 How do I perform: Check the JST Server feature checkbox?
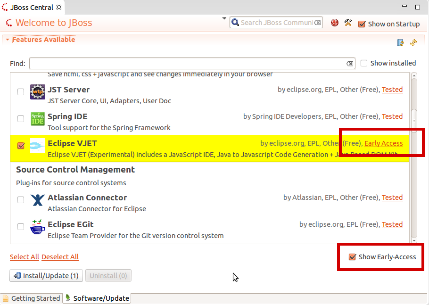pyautogui.click(x=20, y=91)
